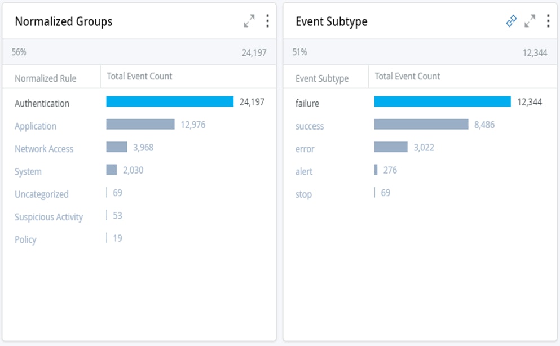Expand the Event Subtype widget
560x346 pixels.
(x=530, y=21)
